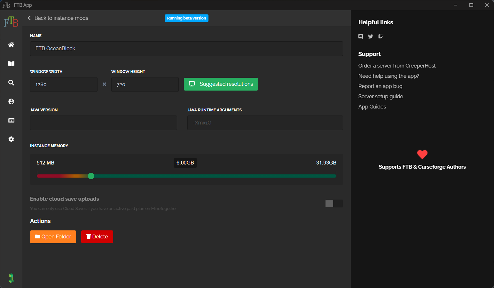Open Server setup guide link
Screen dimensions: 494x288
coord(381,96)
